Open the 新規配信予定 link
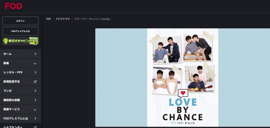Viewport: 270px width, 128px height. 21,82
